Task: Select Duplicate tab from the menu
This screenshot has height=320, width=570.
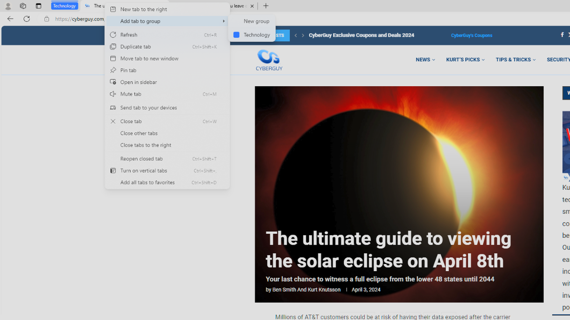Action: (136, 46)
